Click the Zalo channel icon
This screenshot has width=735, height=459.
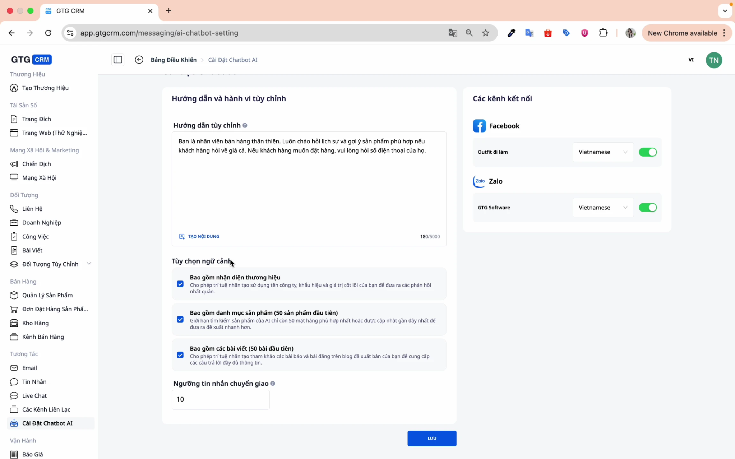(x=479, y=181)
